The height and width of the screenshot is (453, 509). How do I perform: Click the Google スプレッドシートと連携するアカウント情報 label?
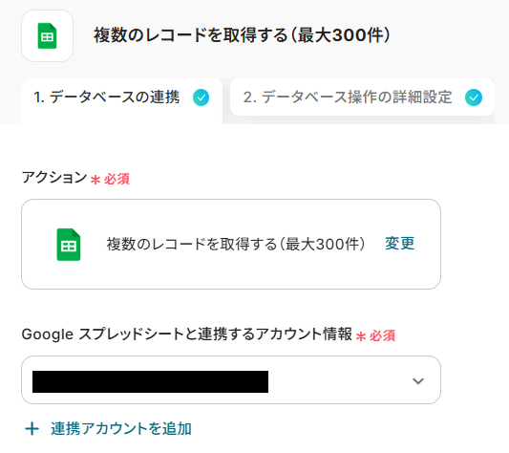point(187,334)
